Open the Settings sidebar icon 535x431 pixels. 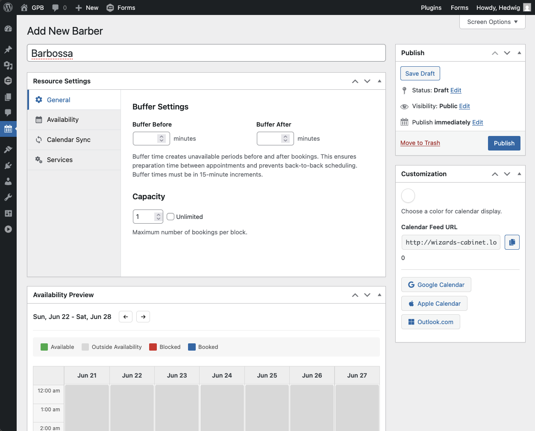pyautogui.click(x=8, y=213)
